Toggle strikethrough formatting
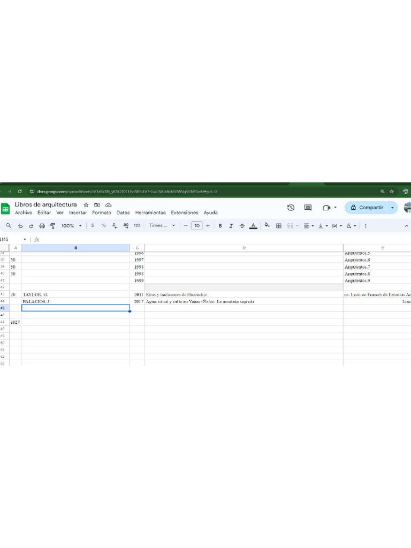 pyautogui.click(x=242, y=226)
